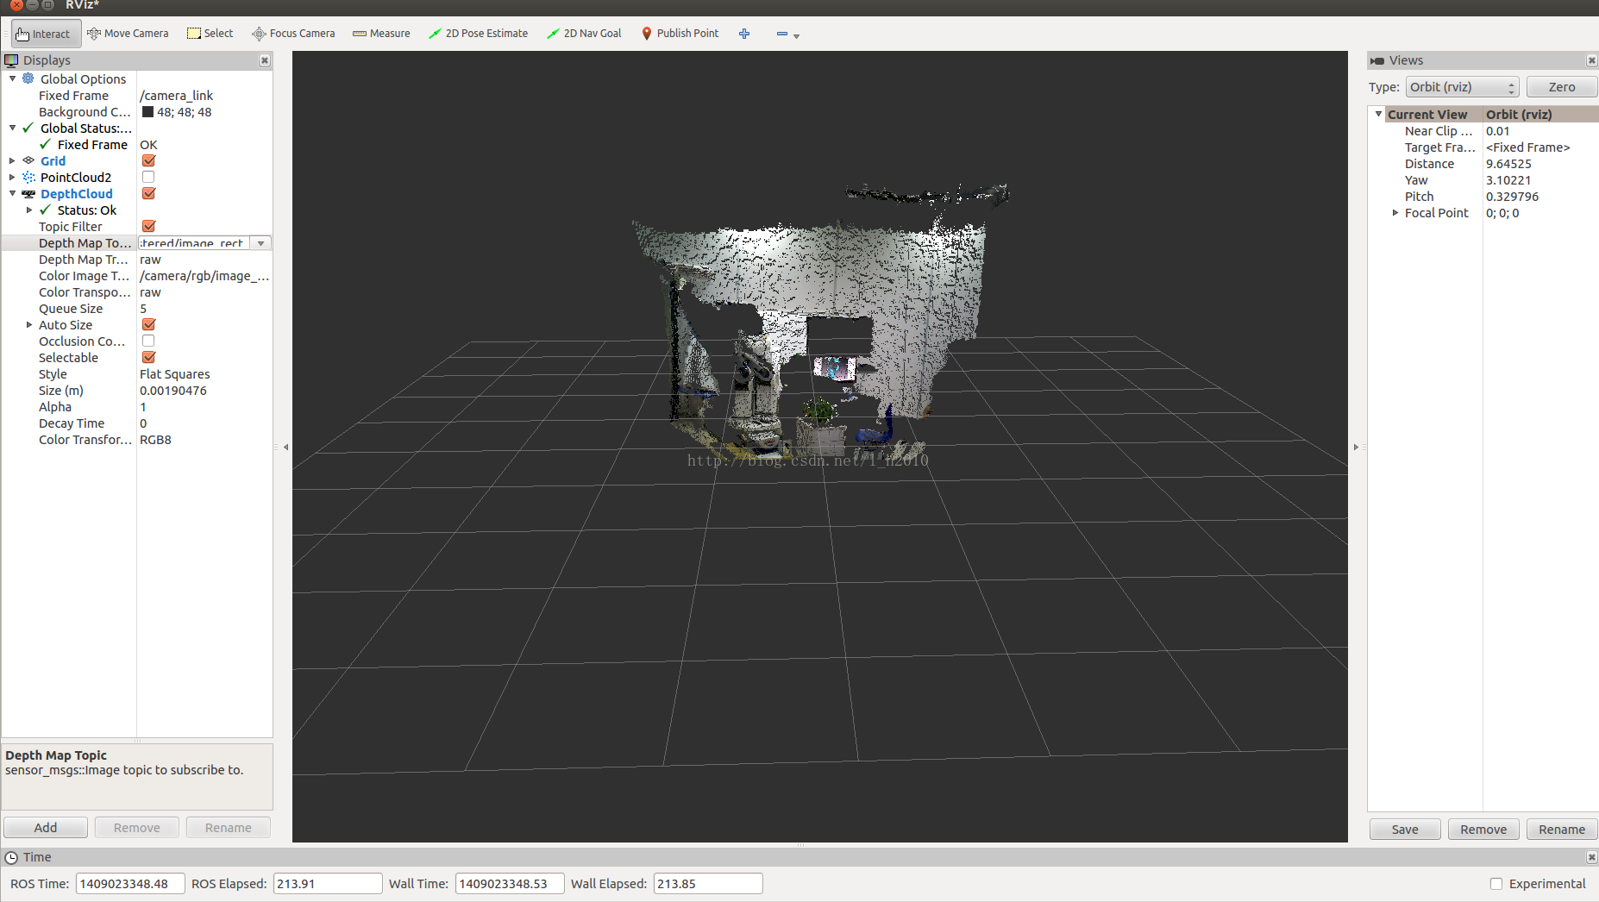Image resolution: width=1599 pixels, height=902 pixels.
Task: Toggle the Experimental checkbox
Action: click(x=1496, y=884)
